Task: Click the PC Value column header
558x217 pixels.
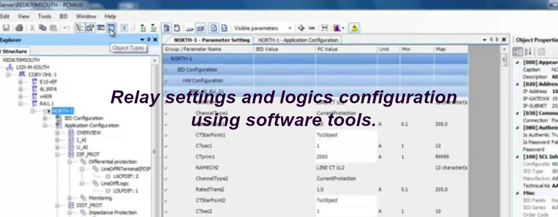Action: pyautogui.click(x=346, y=49)
